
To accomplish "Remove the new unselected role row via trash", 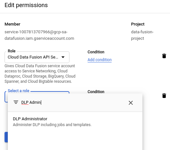I will click(x=164, y=96).
